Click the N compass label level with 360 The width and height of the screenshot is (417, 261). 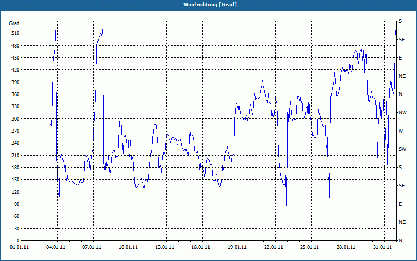(400, 94)
